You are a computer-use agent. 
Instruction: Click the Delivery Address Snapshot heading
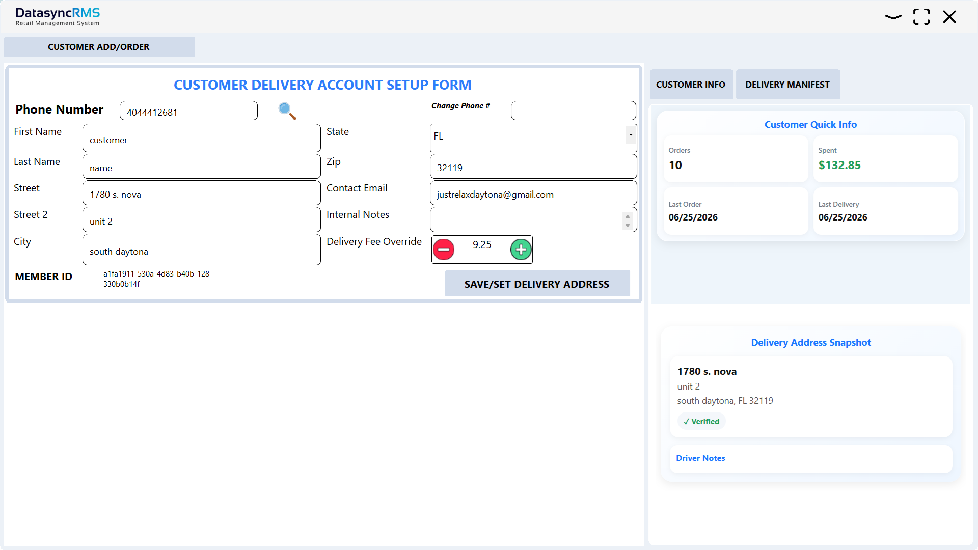click(x=811, y=343)
